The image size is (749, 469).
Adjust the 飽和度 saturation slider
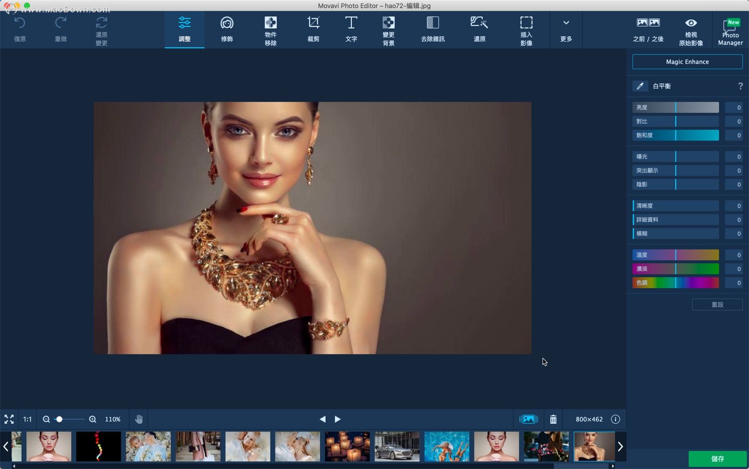click(675, 135)
